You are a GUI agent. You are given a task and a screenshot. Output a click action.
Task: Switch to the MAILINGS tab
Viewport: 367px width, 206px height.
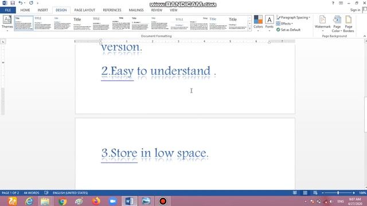click(136, 10)
